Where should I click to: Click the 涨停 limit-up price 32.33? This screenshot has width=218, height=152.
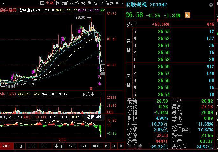(163, 135)
